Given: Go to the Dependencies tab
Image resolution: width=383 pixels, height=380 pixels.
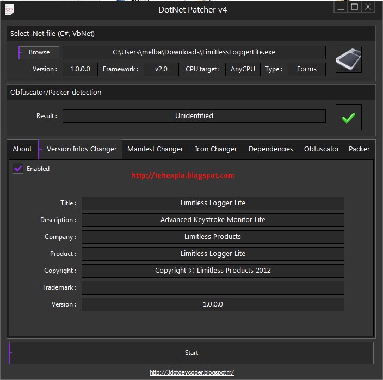Looking at the screenshot, I should 270,149.
